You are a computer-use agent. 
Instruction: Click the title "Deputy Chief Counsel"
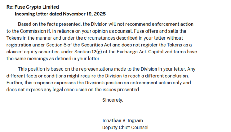click(125, 127)
